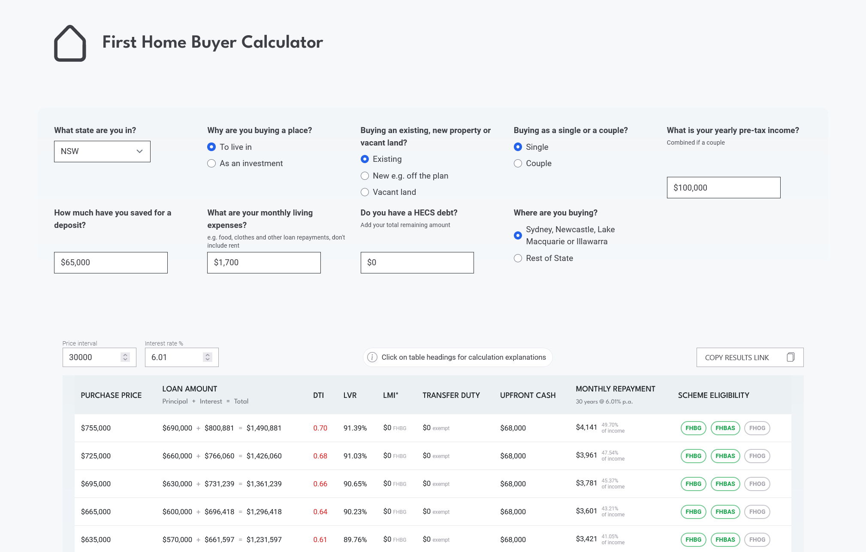Screen dimensions: 866x552
Task: Click FHBAS badge in $635,000 row
Action: click(x=725, y=540)
